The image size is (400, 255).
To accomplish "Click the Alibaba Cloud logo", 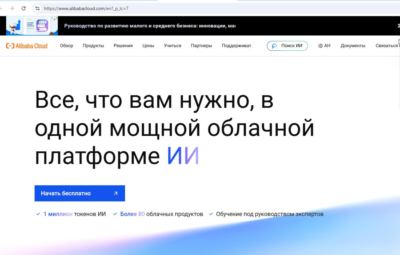I will (x=27, y=46).
